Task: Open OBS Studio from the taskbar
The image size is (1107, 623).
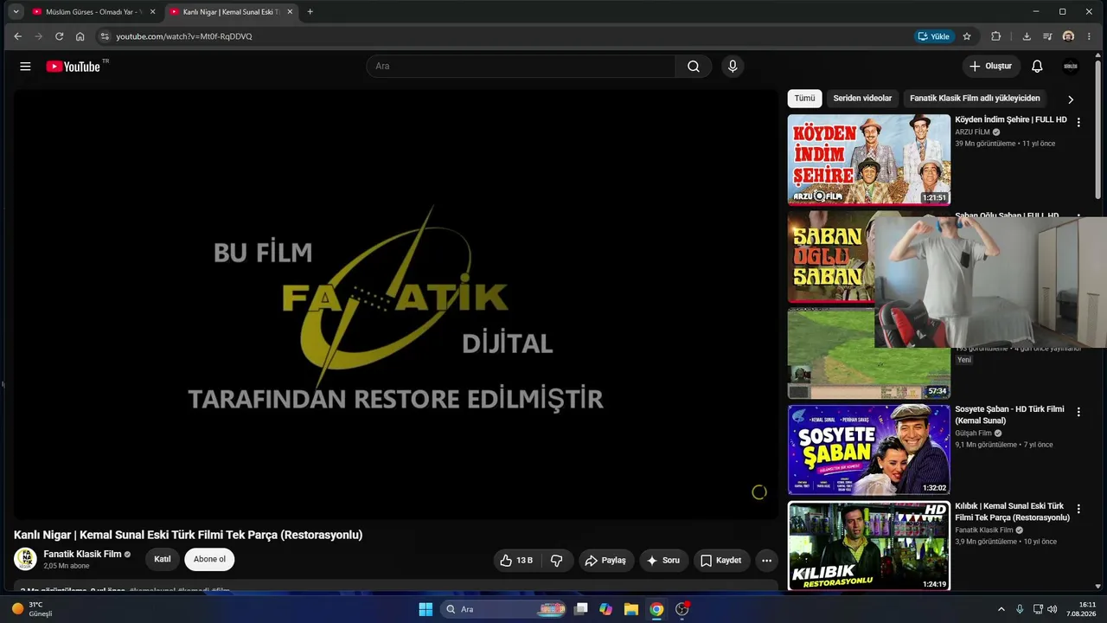Action: (x=682, y=609)
